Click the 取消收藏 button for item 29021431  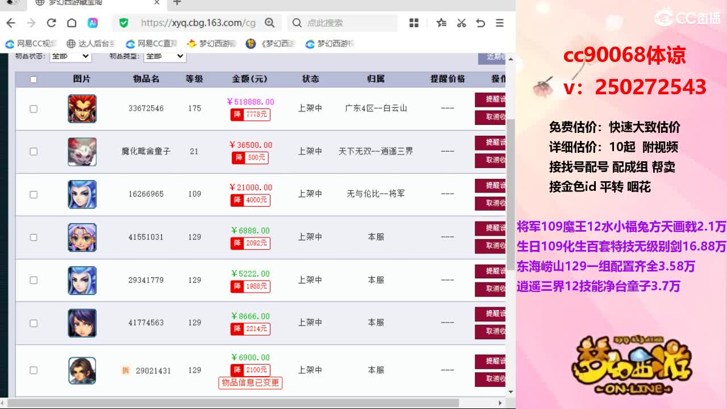tap(490, 379)
